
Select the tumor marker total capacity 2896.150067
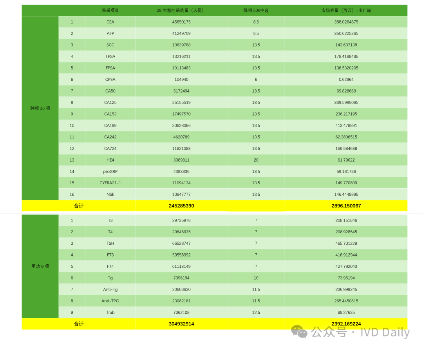(x=346, y=206)
